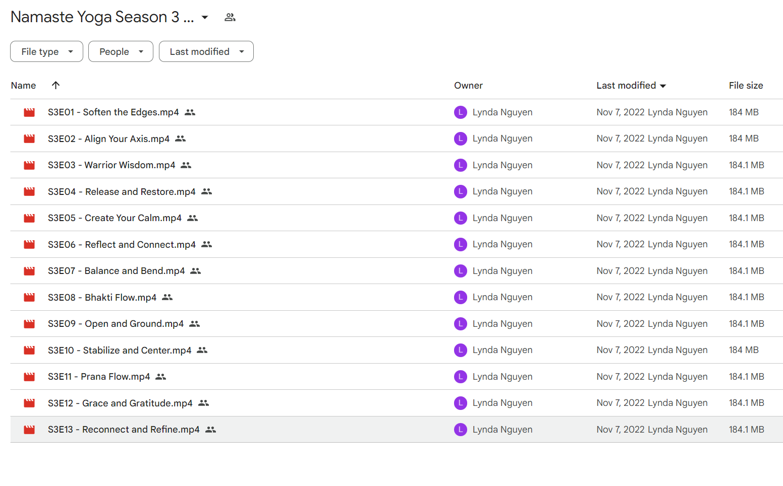
Task: Select file name S3E06 - Reflect and Connect.mp4
Action: click(122, 244)
